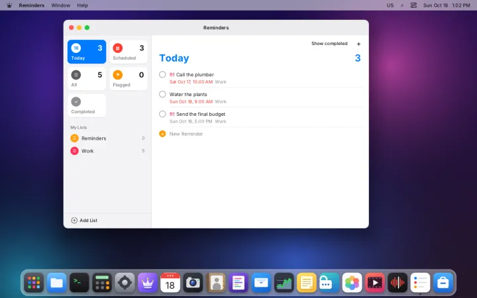Click the 'Sun Oct 18, 5:00 PM' due date

tap(191, 121)
